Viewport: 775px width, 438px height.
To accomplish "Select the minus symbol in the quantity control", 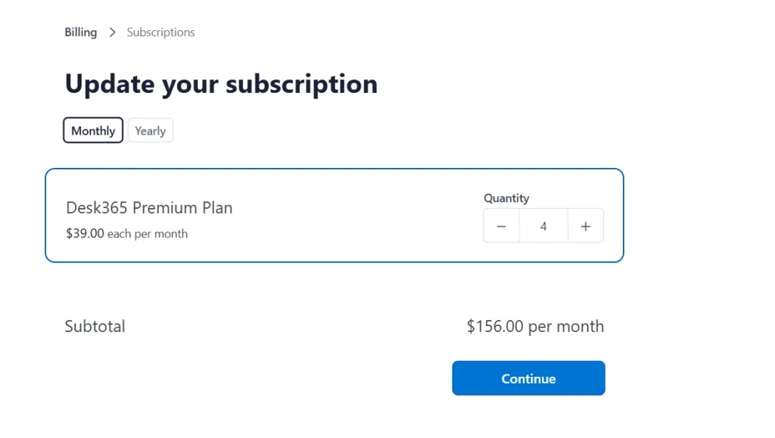I will coord(501,225).
